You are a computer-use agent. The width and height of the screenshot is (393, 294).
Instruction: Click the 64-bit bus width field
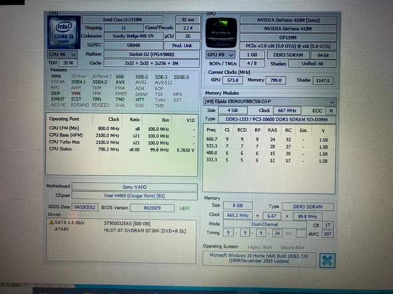point(323,55)
